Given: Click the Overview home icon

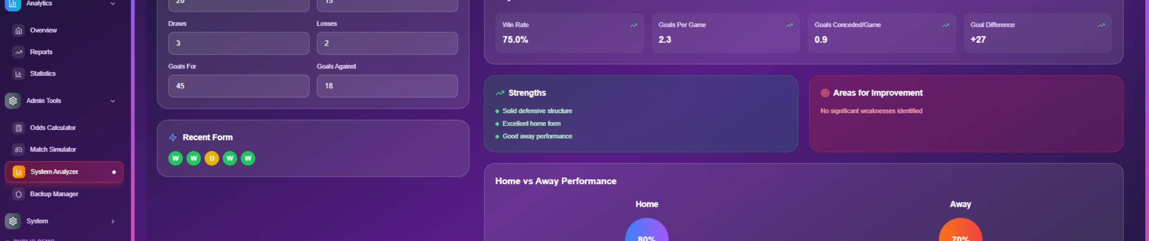Looking at the screenshot, I should pyautogui.click(x=18, y=30).
